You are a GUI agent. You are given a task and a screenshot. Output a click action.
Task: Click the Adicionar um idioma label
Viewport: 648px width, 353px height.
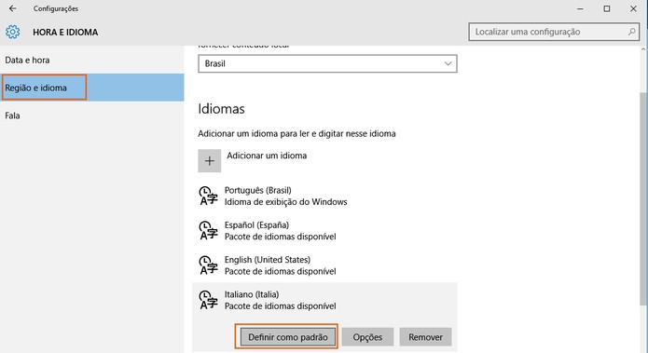point(267,156)
